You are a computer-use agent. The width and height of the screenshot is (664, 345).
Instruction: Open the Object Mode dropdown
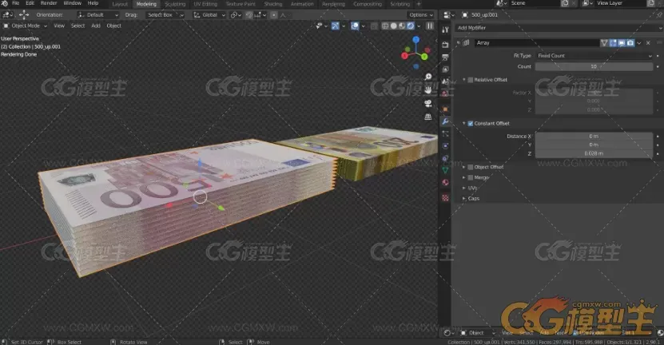[x=25, y=26]
